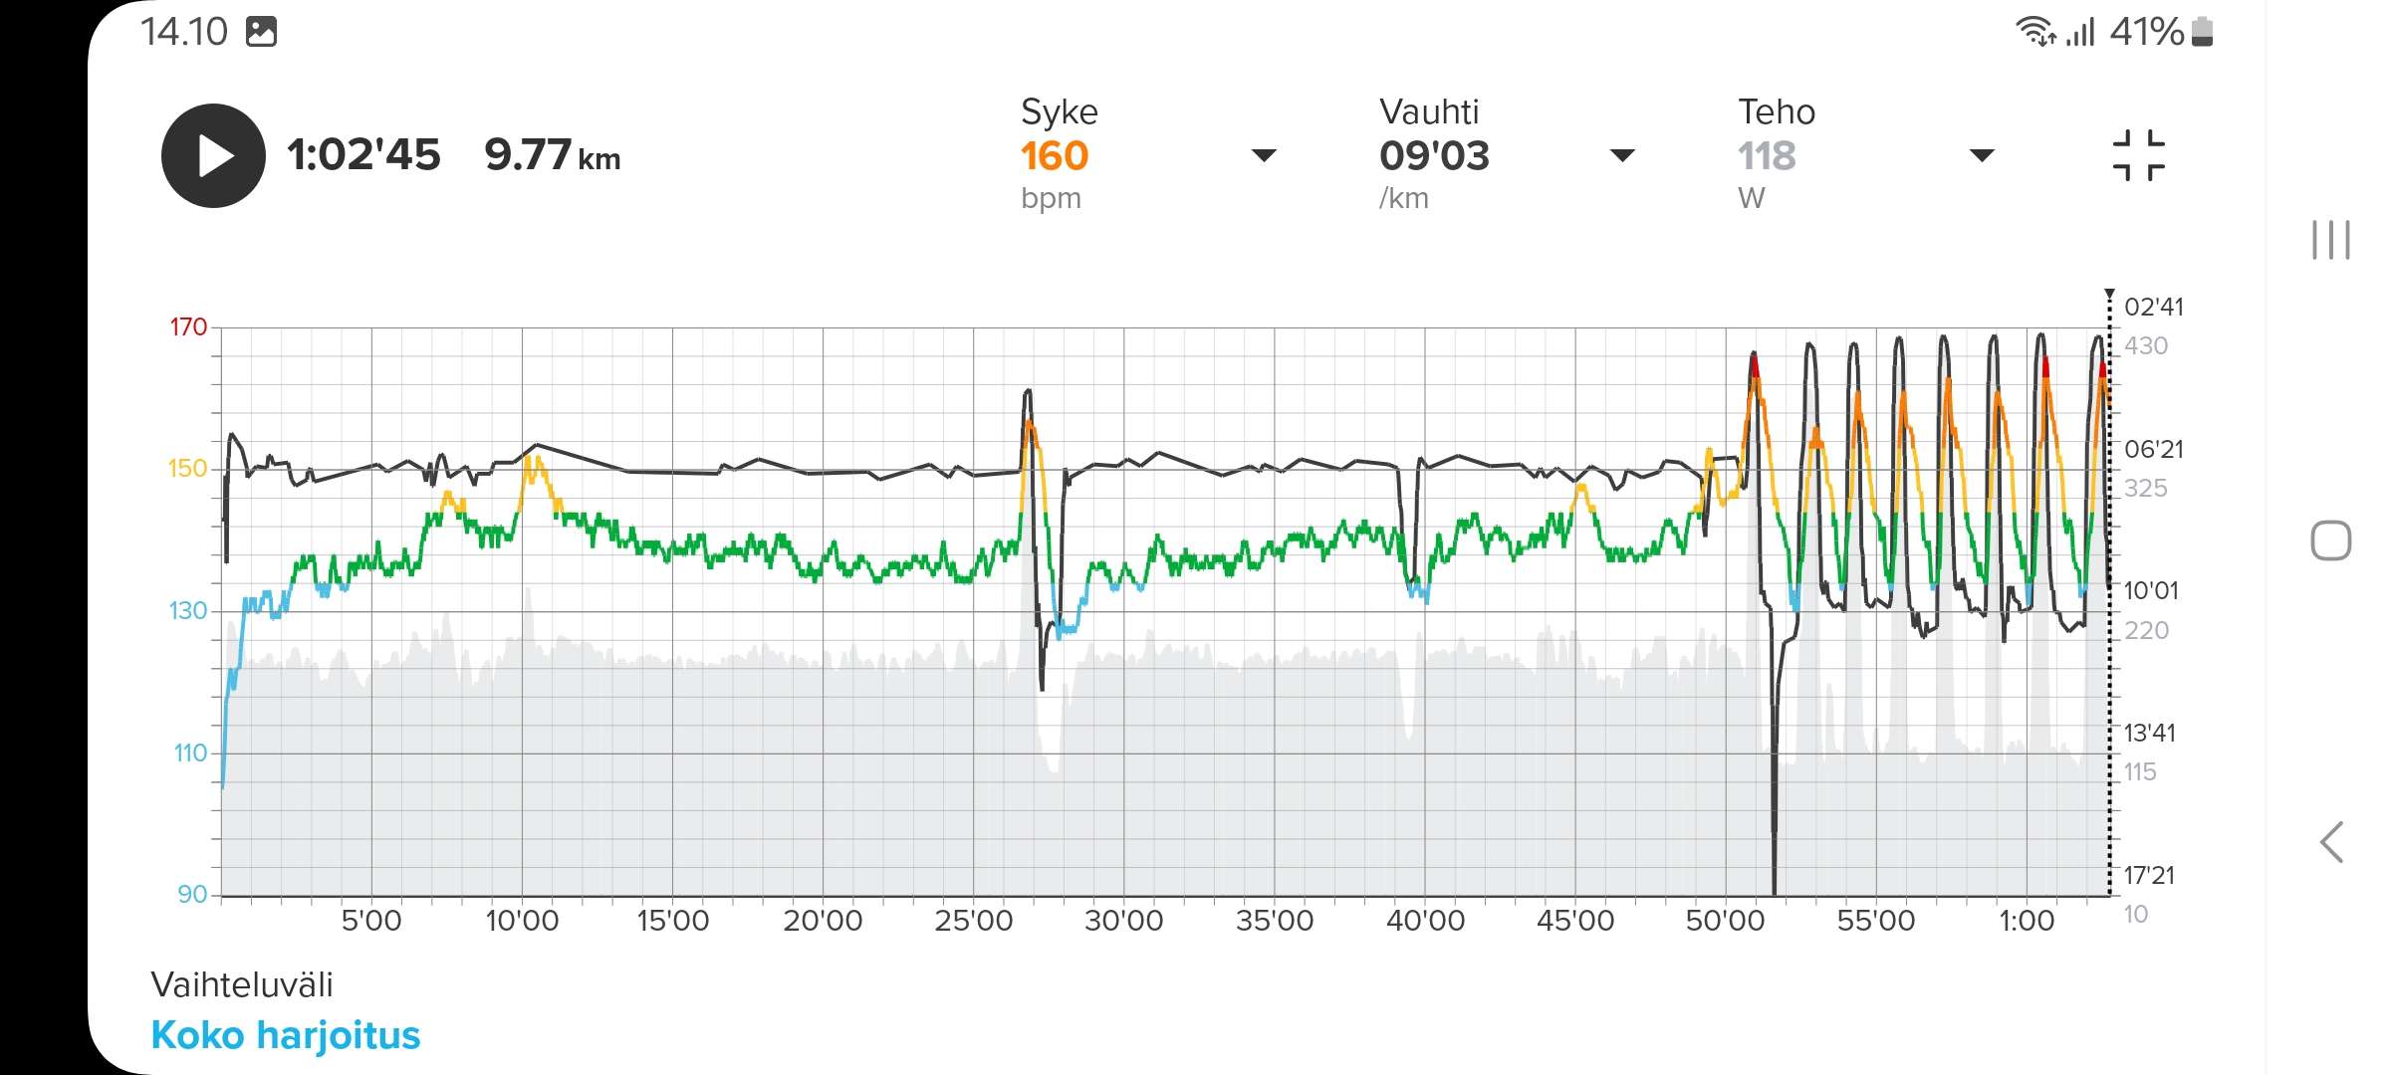The width and height of the screenshot is (2390, 1075).
Task: Tap the Koko harjoitus range link
Action: (286, 1035)
